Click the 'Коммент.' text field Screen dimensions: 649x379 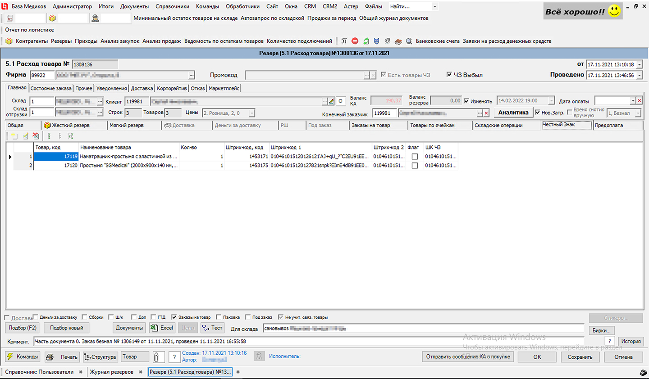coord(315,342)
